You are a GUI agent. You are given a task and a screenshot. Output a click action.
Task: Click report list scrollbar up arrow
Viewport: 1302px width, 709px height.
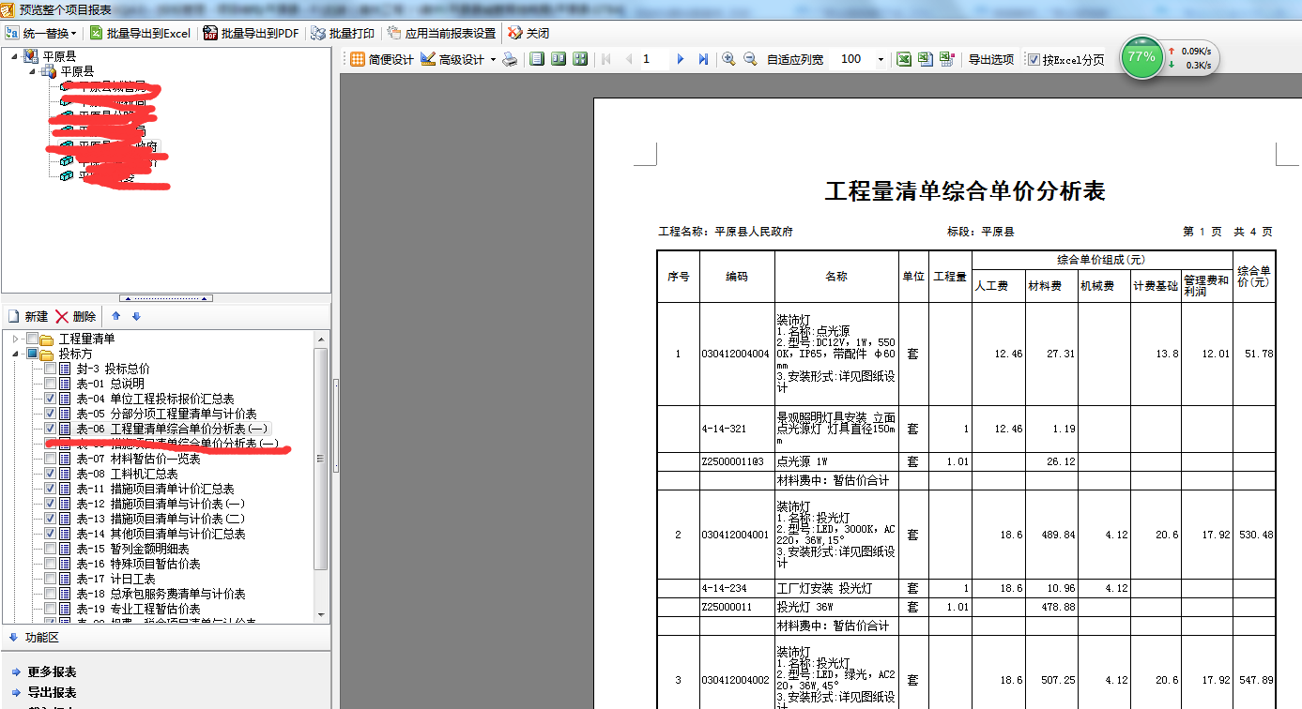(x=321, y=338)
